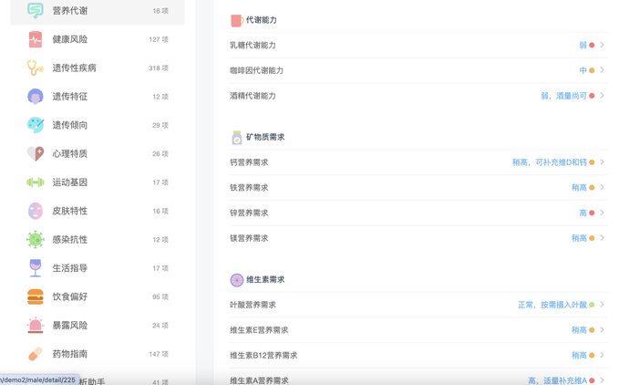Click the 暴露风险 alarm siren icon
Screen dimensions: 619x385
point(35,325)
